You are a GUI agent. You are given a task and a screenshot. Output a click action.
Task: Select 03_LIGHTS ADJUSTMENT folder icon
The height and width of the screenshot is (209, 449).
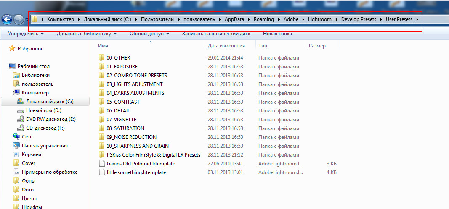click(x=101, y=84)
